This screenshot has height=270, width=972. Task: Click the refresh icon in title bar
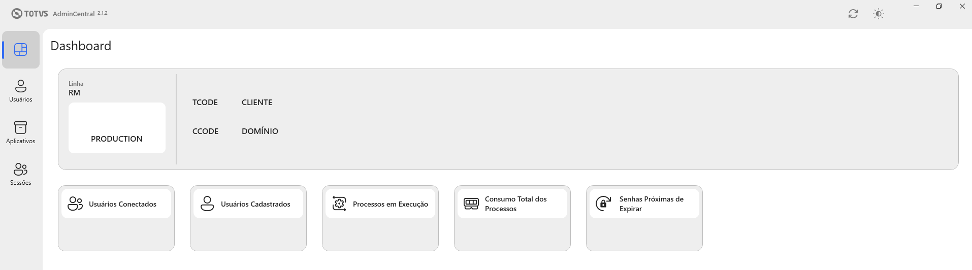tap(853, 14)
